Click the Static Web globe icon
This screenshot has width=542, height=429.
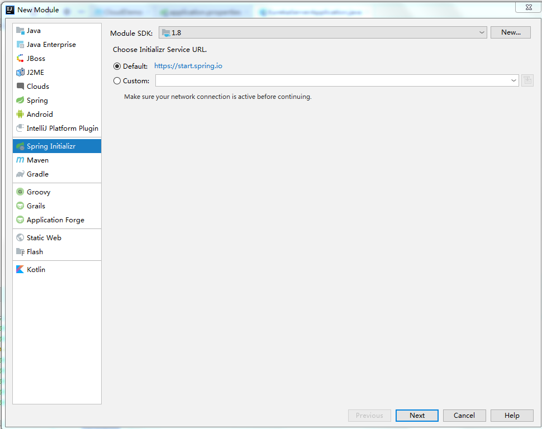click(20, 237)
